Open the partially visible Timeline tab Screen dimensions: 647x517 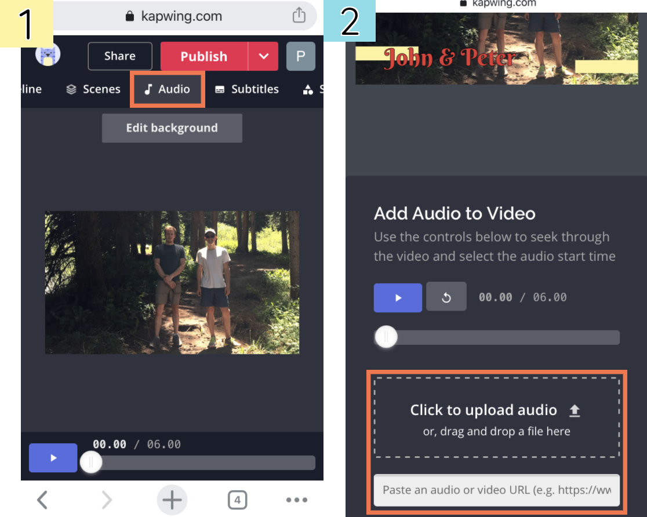(x=31, y=89)
